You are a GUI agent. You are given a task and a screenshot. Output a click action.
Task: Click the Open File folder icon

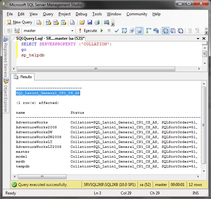(x=82, y=22)
